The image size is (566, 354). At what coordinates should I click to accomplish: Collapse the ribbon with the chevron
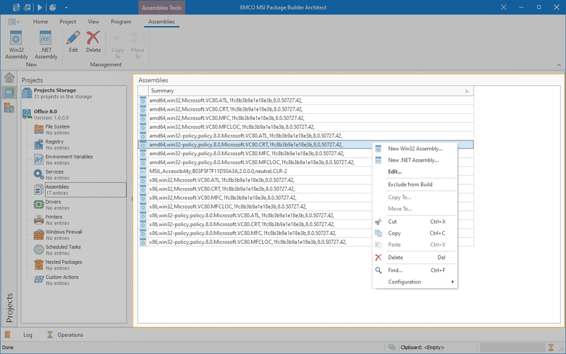coord(559,65)
